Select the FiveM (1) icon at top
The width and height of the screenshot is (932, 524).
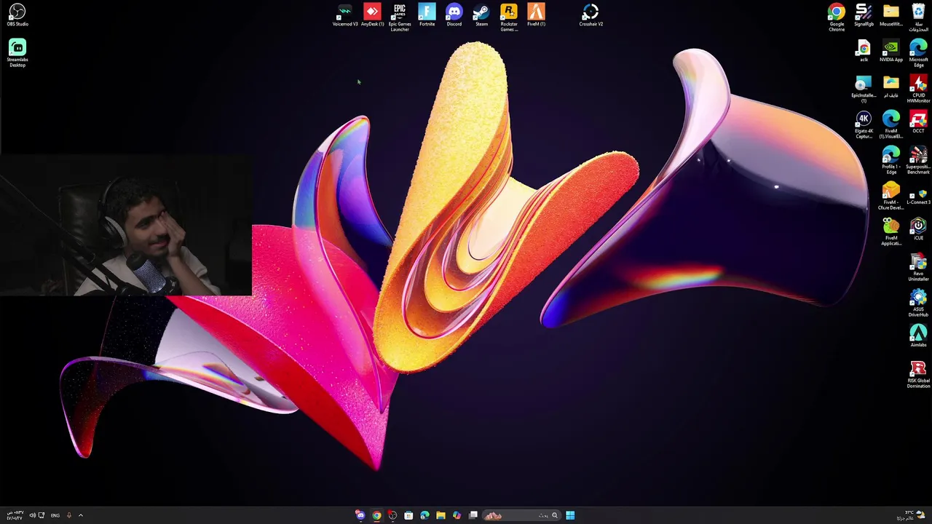pos(536,15)
